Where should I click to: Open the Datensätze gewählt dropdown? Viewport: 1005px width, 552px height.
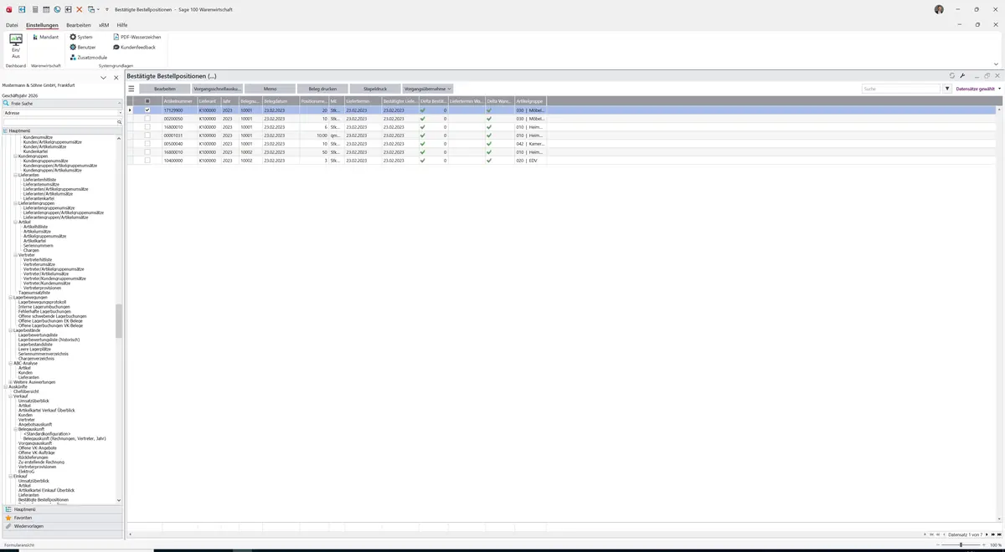pos(978,89)
